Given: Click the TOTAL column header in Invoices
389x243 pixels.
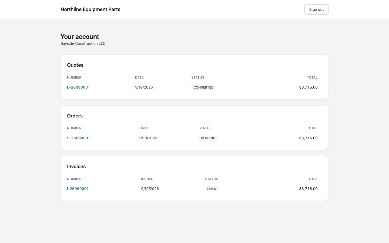Looking at the screenshot, I should click(x=312, y=179).
